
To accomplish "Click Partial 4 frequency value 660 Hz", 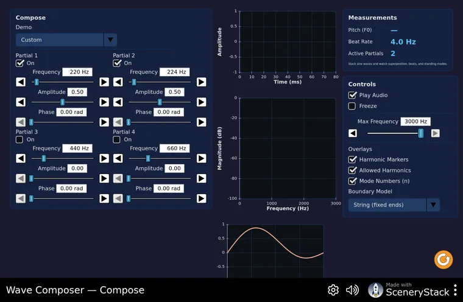I will point(174,149).
